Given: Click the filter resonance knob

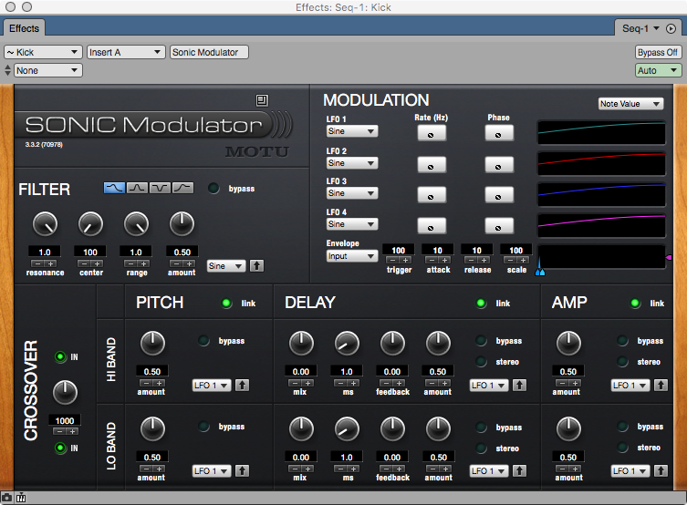Looking at the screenshot, I should click(45, 224).
